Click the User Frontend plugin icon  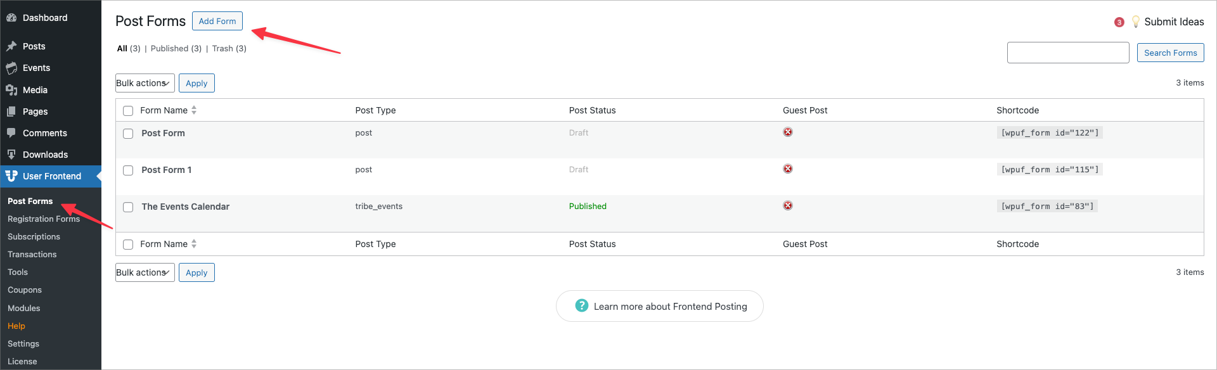(11, 175)
